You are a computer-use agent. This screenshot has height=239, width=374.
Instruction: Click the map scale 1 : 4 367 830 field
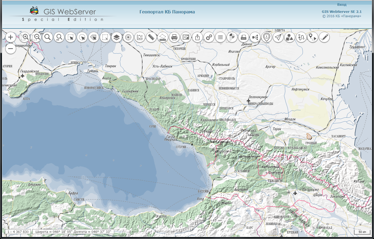[18, 232]
